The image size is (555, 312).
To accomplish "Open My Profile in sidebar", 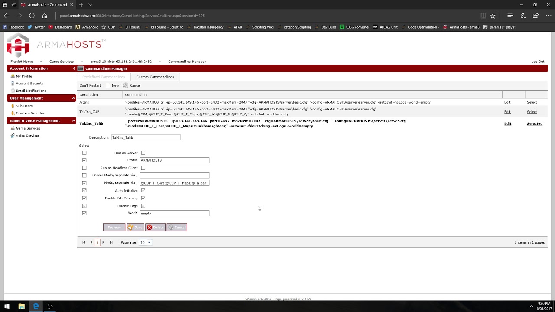I will (24, 76).
